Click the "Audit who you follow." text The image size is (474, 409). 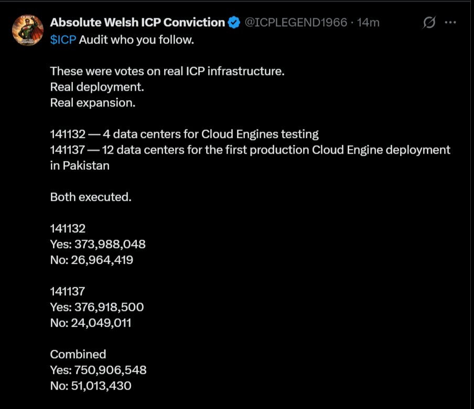pos(136,40)
